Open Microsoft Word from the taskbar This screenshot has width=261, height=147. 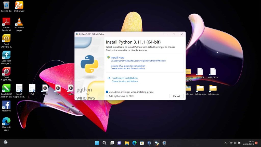149,143
